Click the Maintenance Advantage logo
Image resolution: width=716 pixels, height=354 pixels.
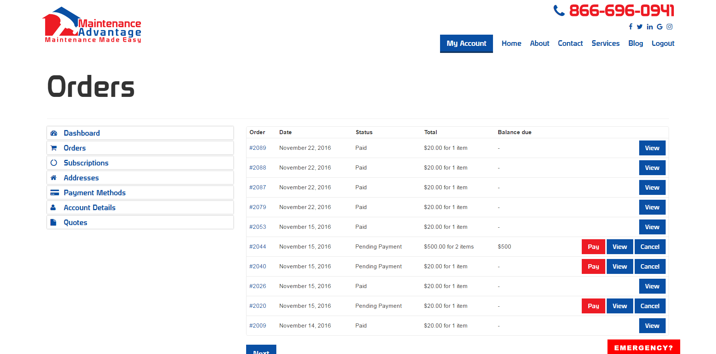92,25
